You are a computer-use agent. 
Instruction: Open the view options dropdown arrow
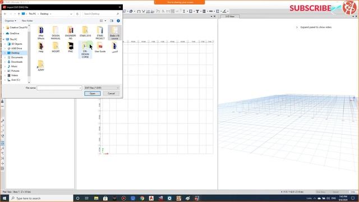(x=105, y=21)
